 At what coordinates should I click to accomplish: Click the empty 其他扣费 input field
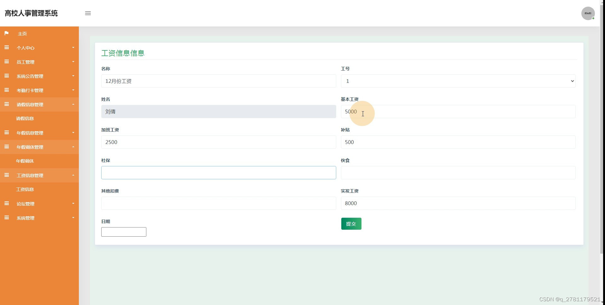coord(219,203)
